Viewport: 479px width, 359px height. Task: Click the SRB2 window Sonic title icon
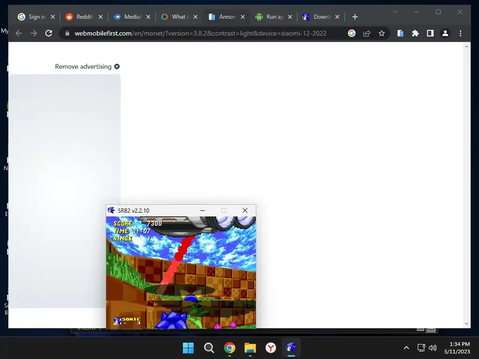coord(111,210)
